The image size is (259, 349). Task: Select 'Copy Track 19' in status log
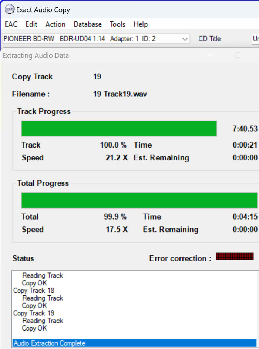click(x=34, y=313)
